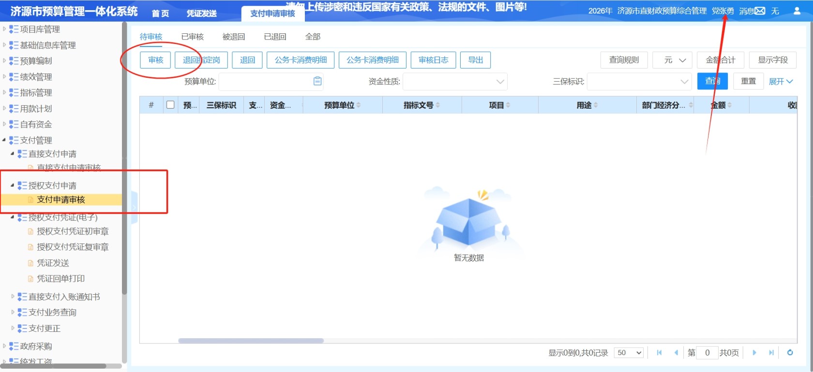Go to the last page arrow
The width and height of the screenshot is (813, 372).
771,353
